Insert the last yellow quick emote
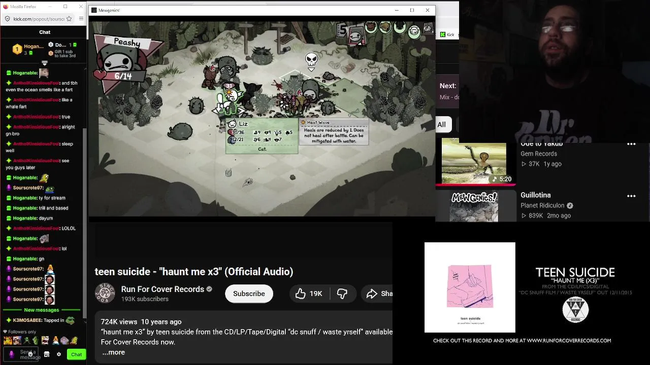Screen dimensions: 650x365 coord(74,341)
